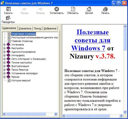Expand the Настройки tree node
Viewport: 128px width, 119px height.
4,48
